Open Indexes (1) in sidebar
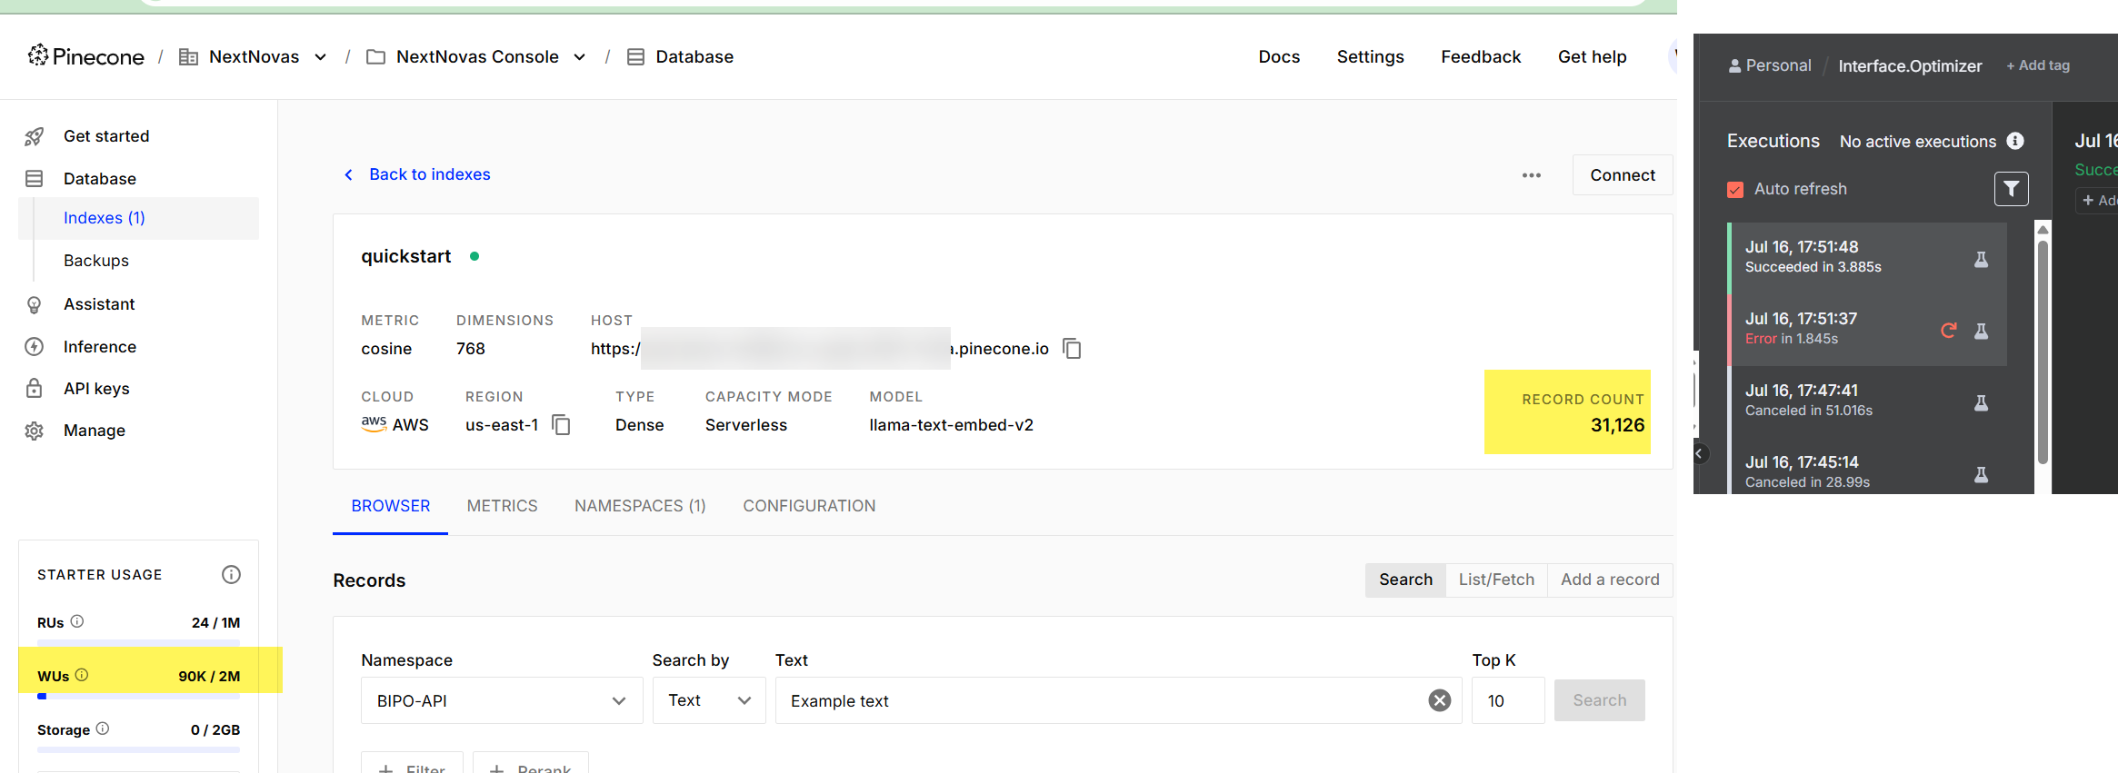This screenshot has width=2118, height=773. pyautogui.click(x=138, y=218)
